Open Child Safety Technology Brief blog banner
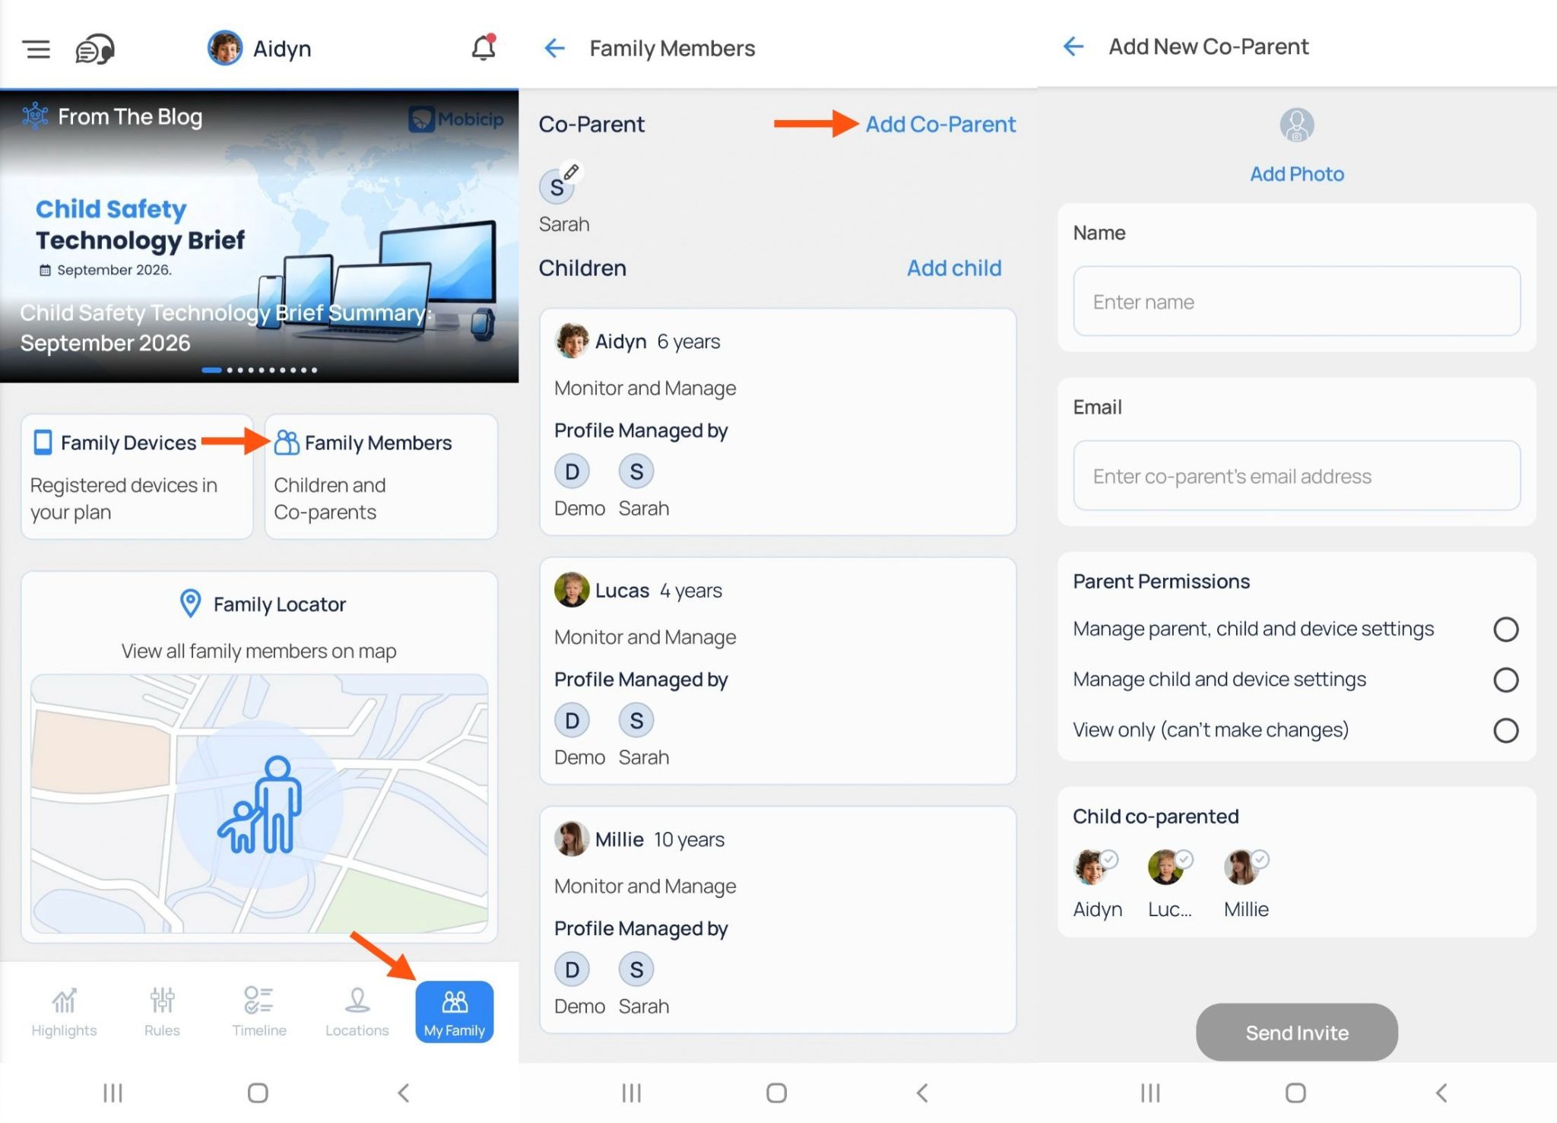This screenshot has width=1557, height=1123. pos(259,236)
